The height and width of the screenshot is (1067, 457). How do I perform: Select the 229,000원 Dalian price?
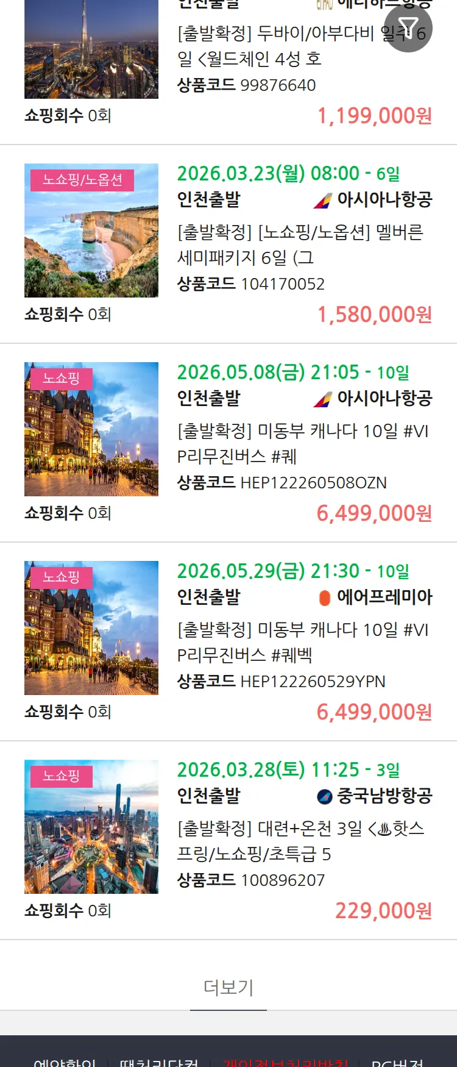tap(383, 911)
